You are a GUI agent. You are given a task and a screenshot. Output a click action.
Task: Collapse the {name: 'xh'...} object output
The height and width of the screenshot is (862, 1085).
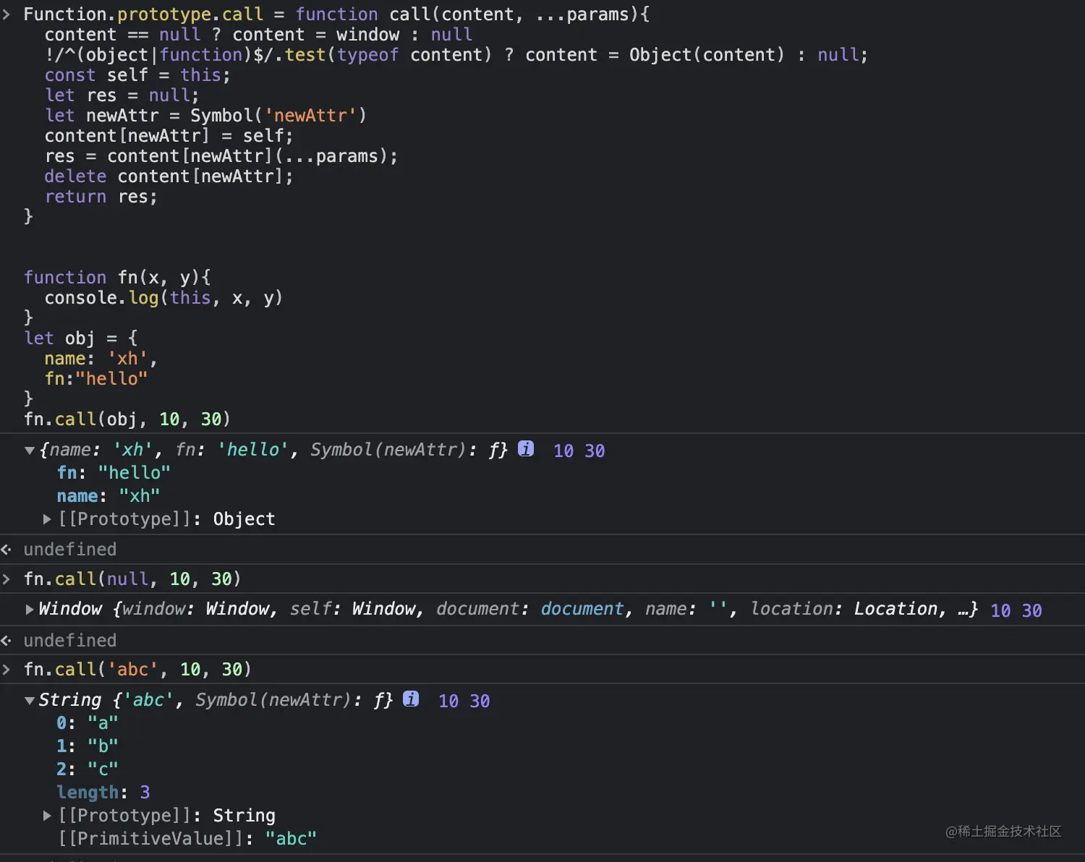(x=30, y=451)
